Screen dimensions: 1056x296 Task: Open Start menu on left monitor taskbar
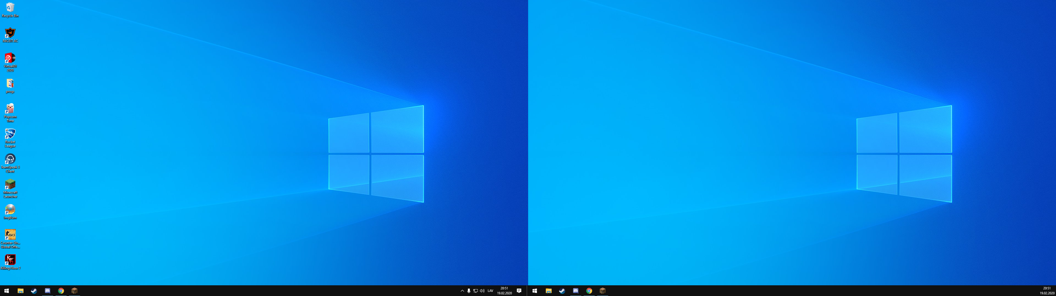click(7, 291)
